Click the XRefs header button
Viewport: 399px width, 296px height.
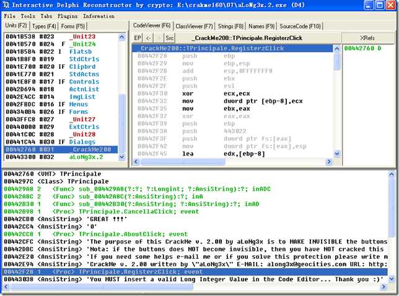click(367, 38)
